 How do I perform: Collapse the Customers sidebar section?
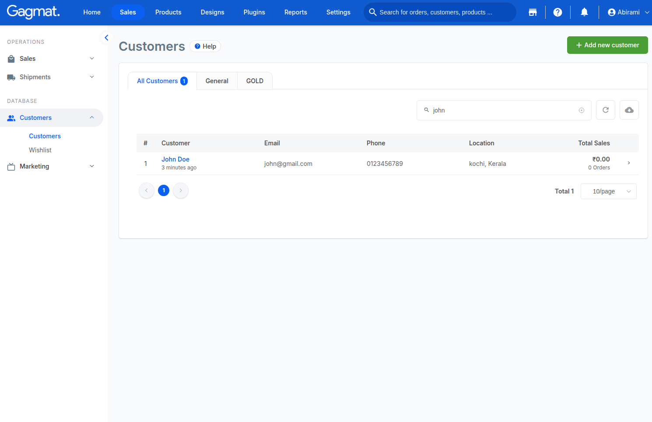[52, 118]
